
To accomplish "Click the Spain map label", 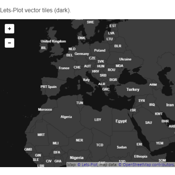I will click(x=52, y=87).
